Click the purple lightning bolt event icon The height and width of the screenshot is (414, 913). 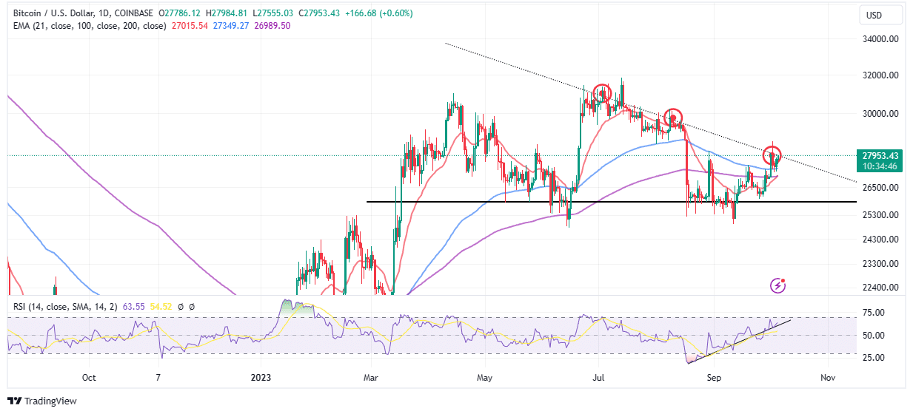coord(778,285)
